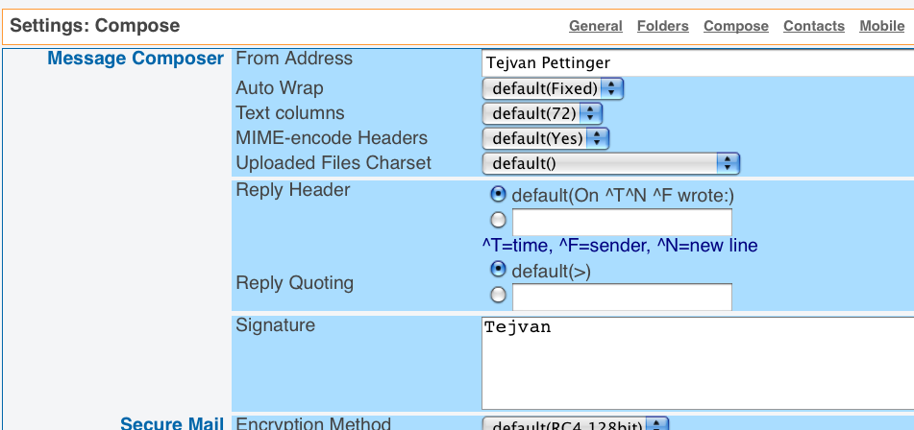
Task: Click the ^T=time, ^F=sender hint text
Action: (x=620, y=246)
